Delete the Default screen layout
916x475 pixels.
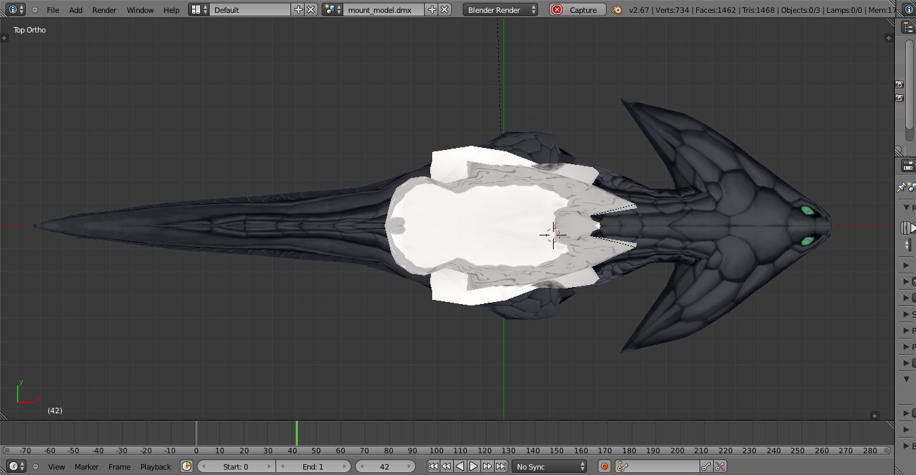pos(311,9)
